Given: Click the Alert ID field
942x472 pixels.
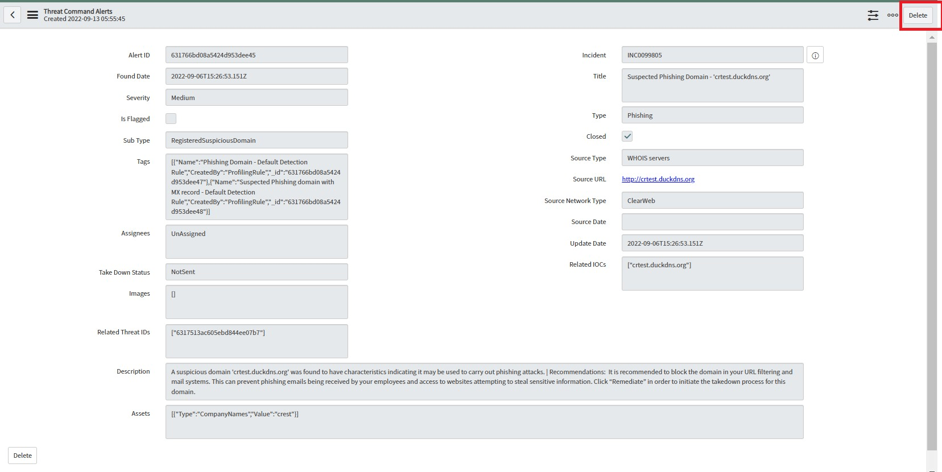Looking at the screenshot, I should [256, 55].
